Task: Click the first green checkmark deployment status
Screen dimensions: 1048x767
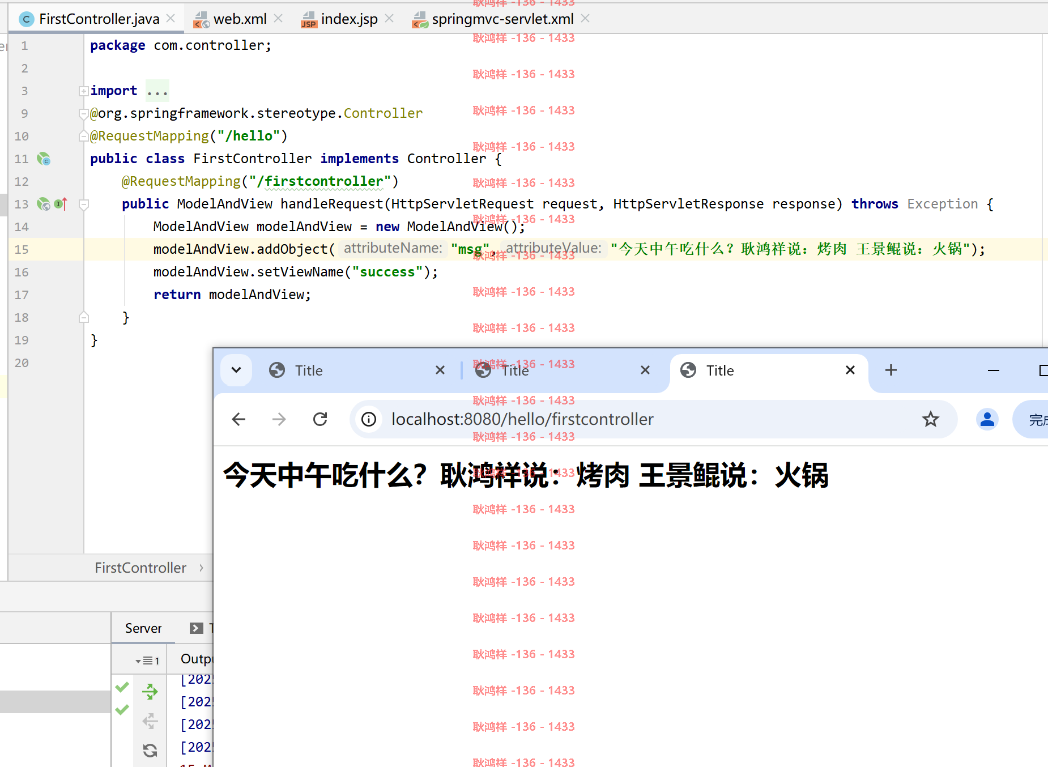Action: pos(122,687)
